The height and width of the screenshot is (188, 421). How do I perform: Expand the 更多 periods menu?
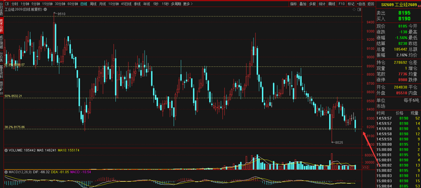pyautogui.click(x=188, y=4)
